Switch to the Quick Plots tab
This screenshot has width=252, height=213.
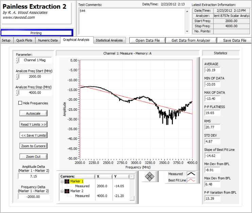(24, 40)
